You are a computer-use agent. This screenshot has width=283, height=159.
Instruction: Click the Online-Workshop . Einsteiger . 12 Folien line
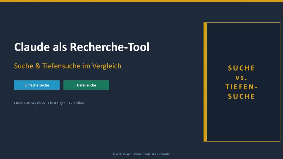point(49,103)
